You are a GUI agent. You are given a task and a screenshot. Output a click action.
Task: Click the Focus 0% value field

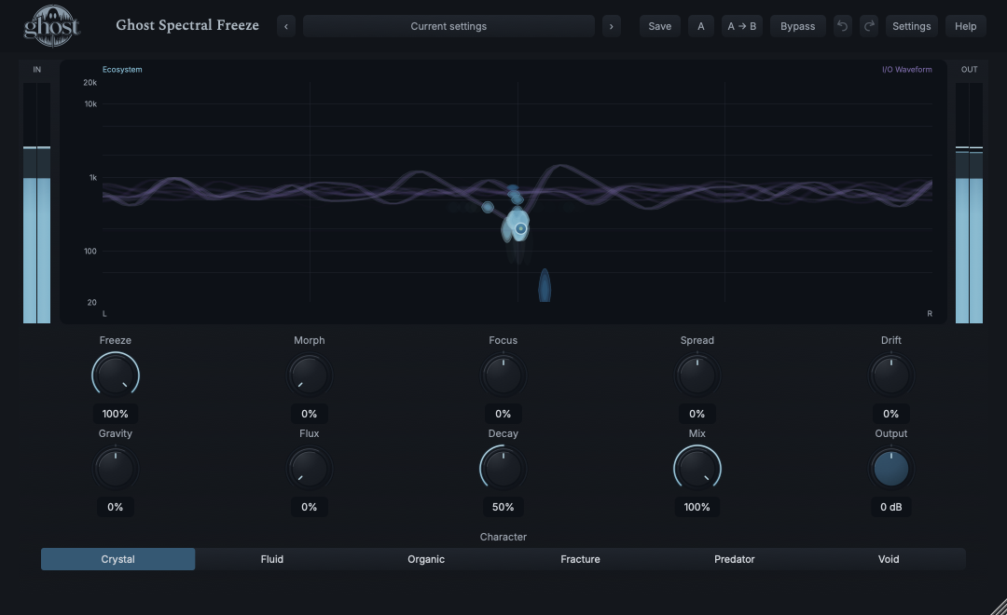[x=503, y=414]
